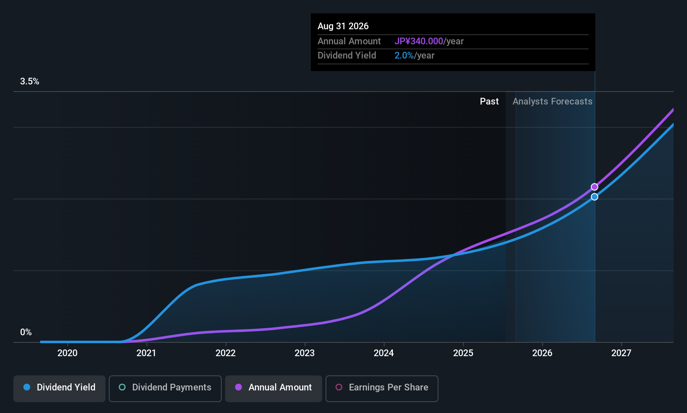This screenshot has width=687, height=413.
Task: Click the 2023 x-axis label
Action: [x=305, y=353]
